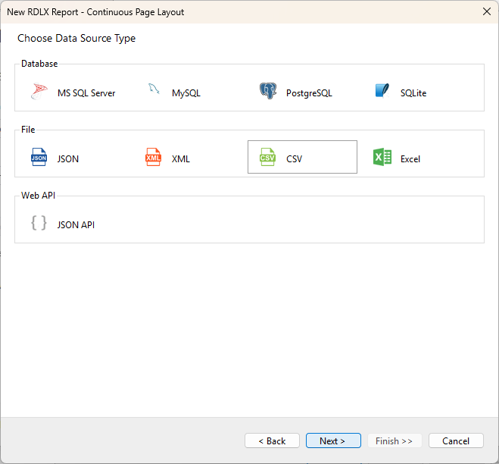
Task: Click the MySQL dolphin icon
Action: 154,91
